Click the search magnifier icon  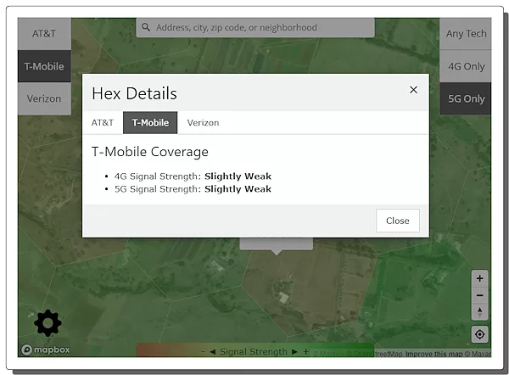pyautogui.click(x=146, y=27)
